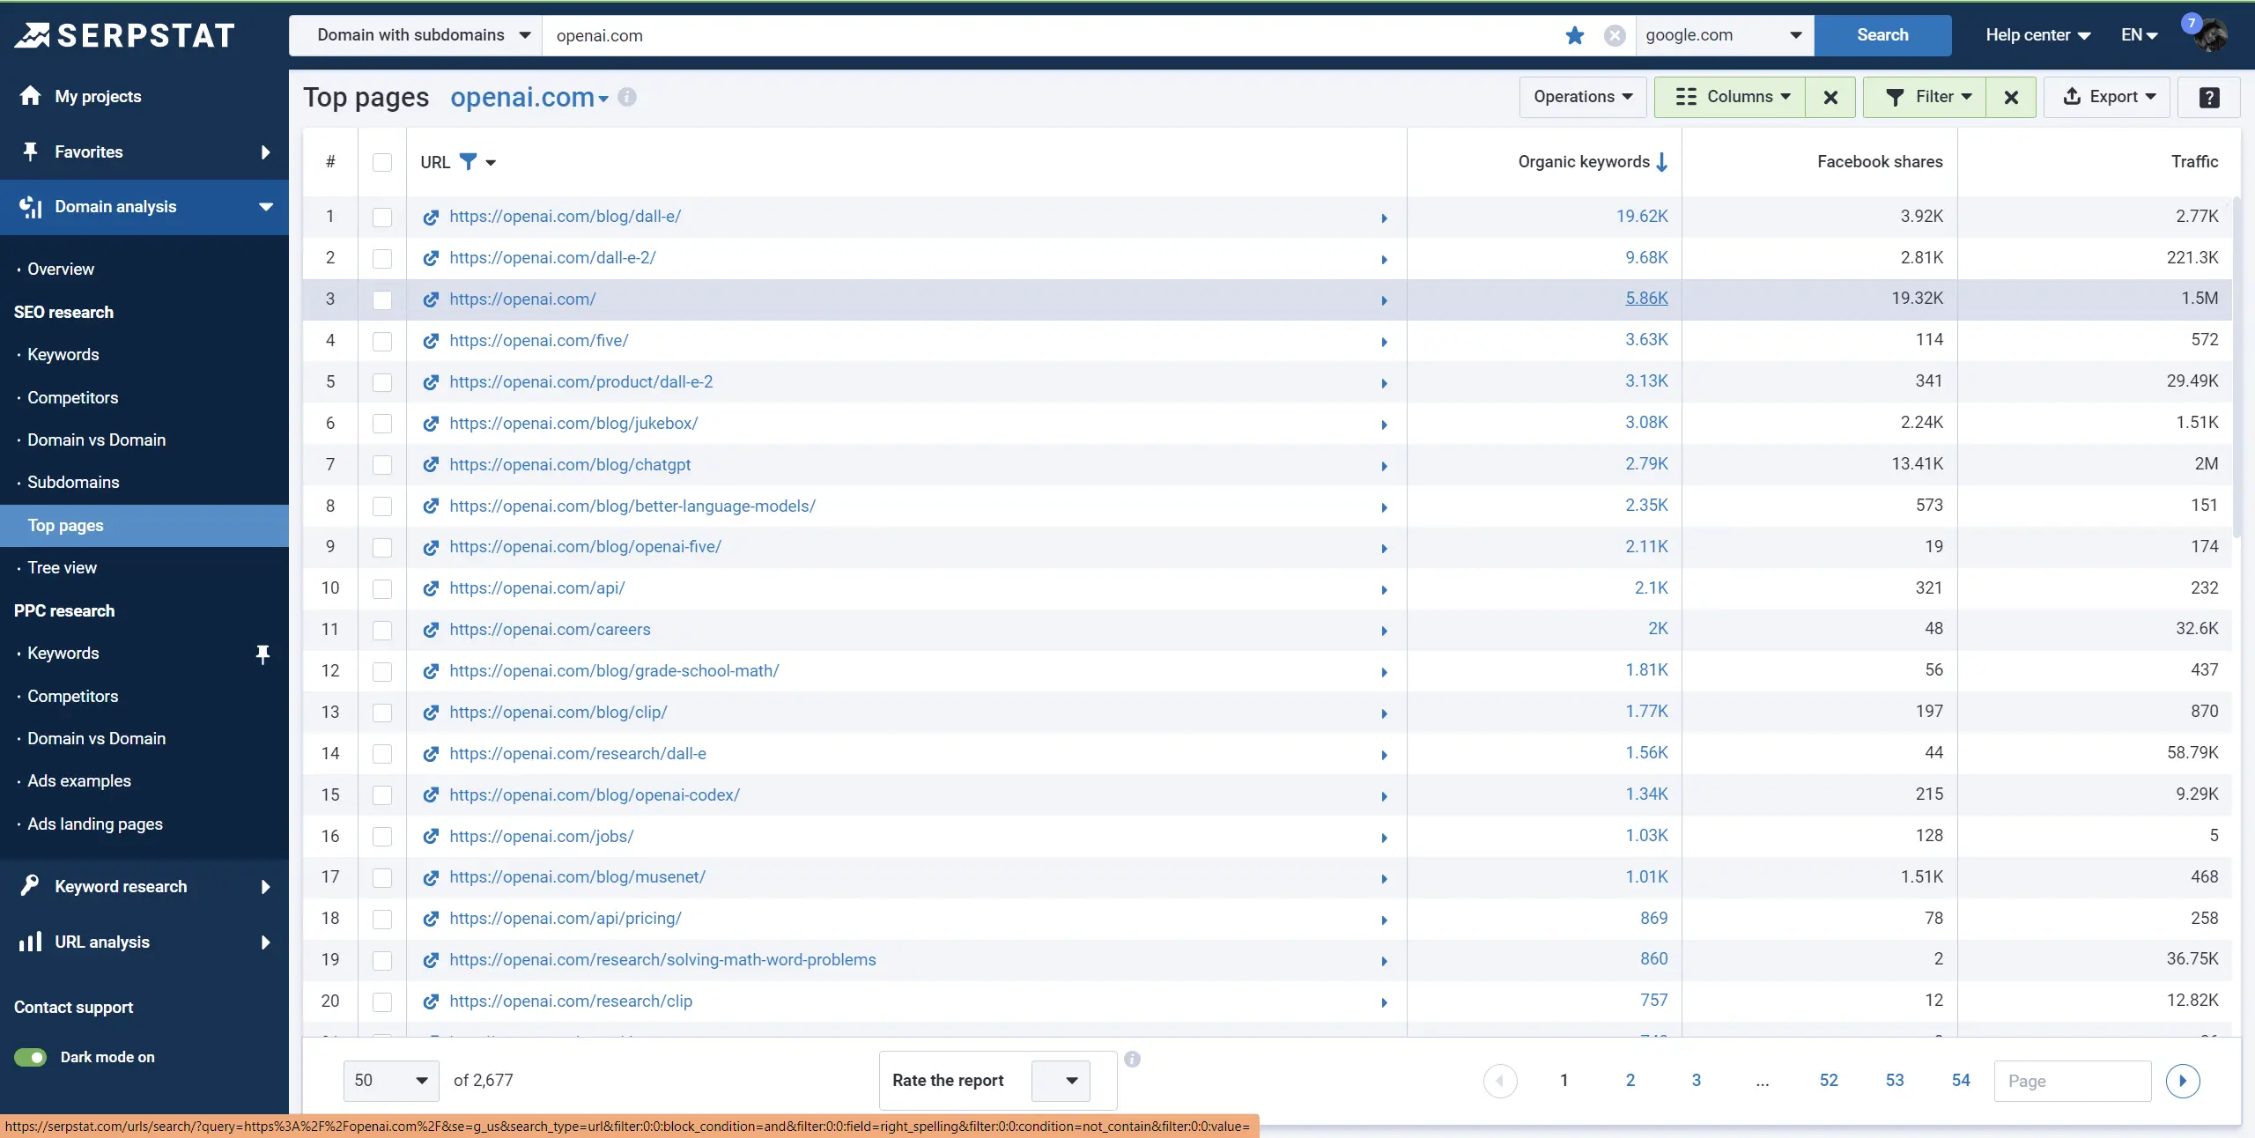Click the blue Search button
Image resolution: width=2255 pixels, height=1138 pixels.
(x=1882, y=35)
